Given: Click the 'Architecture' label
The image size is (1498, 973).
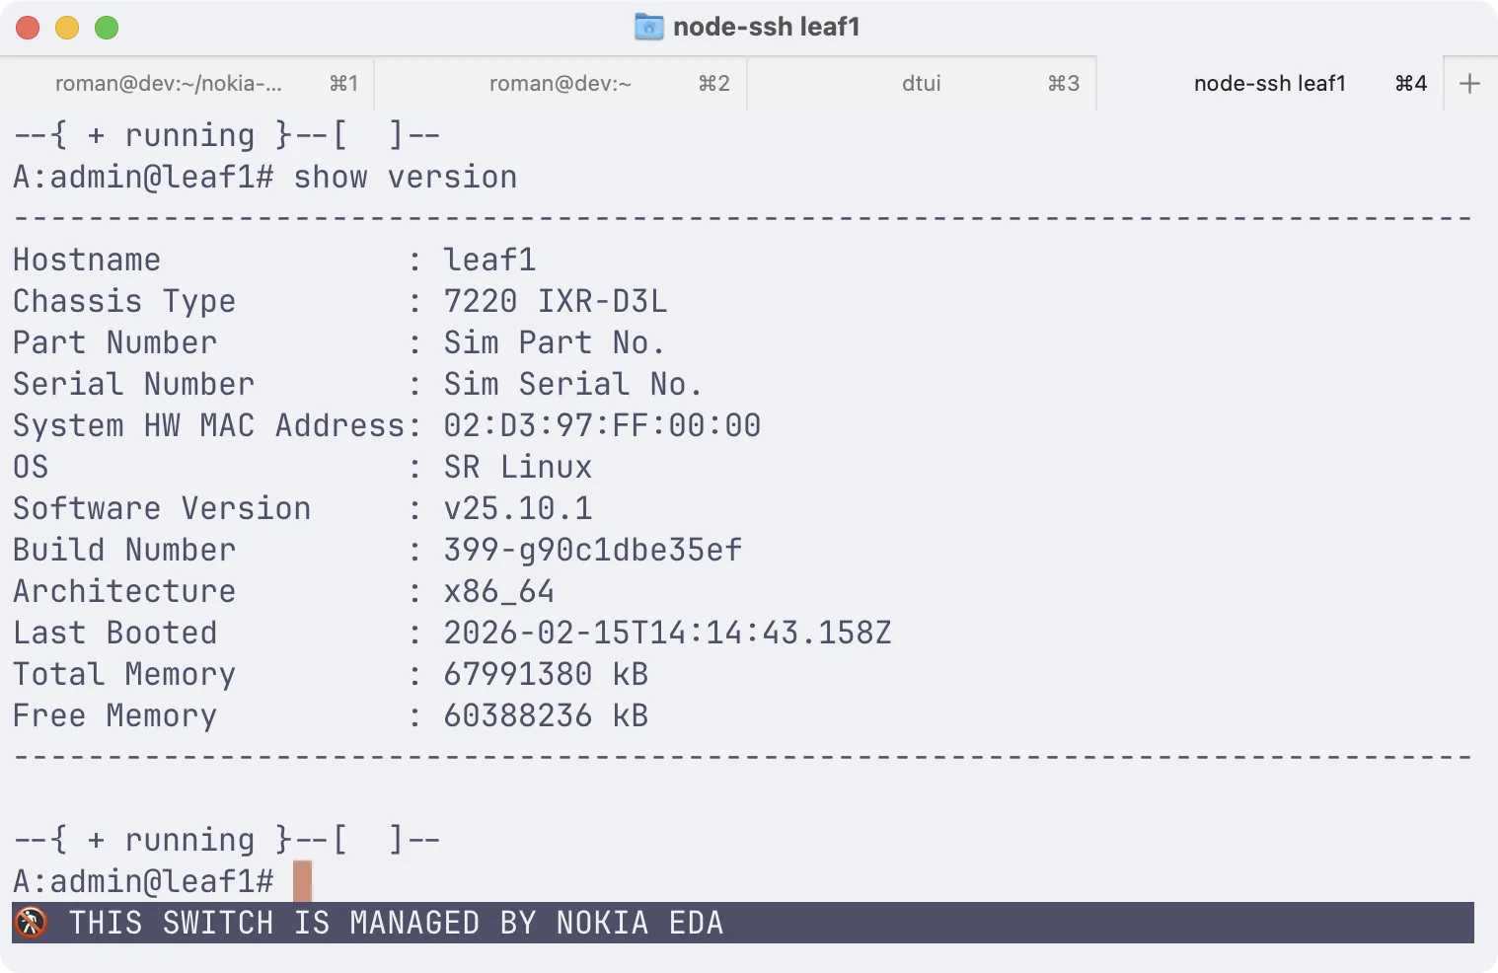Looking at the screenshot, I should [x=124, y=591].
